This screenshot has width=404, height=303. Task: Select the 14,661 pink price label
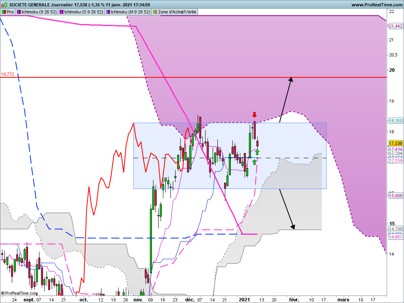point(395,237)
